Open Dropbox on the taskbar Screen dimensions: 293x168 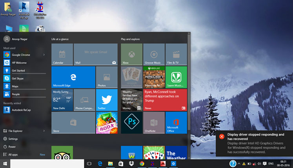(131, 164)
